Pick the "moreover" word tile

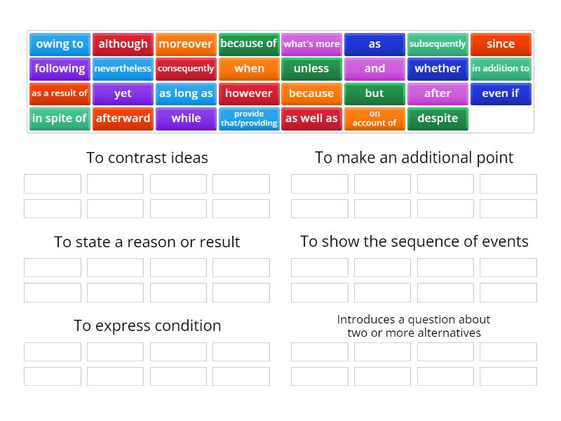click(x=186, y=44)
